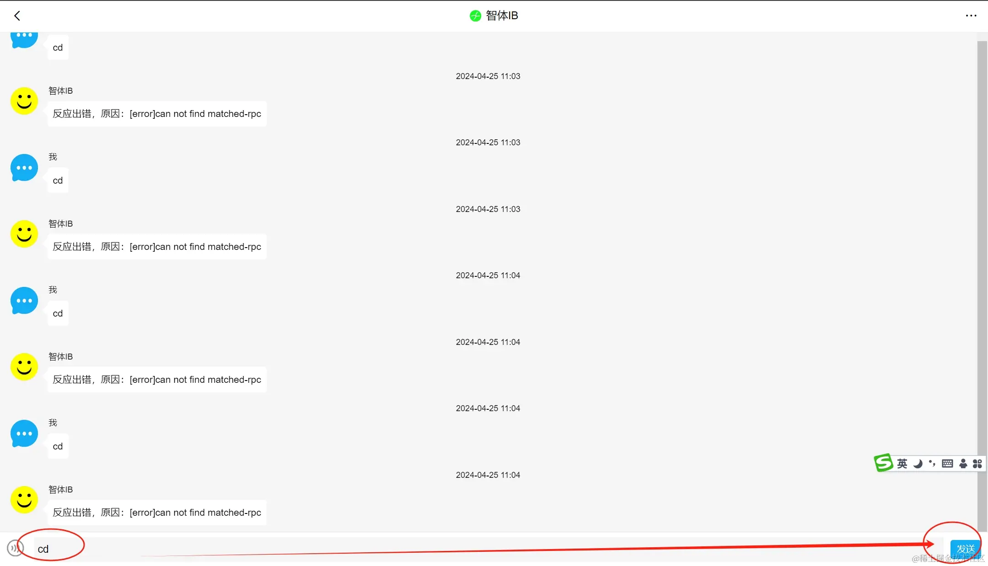Click the green status icon beside 智体IB title

click(475, 16)
